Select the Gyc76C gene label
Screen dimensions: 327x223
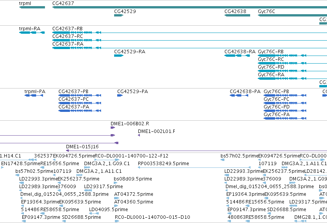(x=266, y=11)
